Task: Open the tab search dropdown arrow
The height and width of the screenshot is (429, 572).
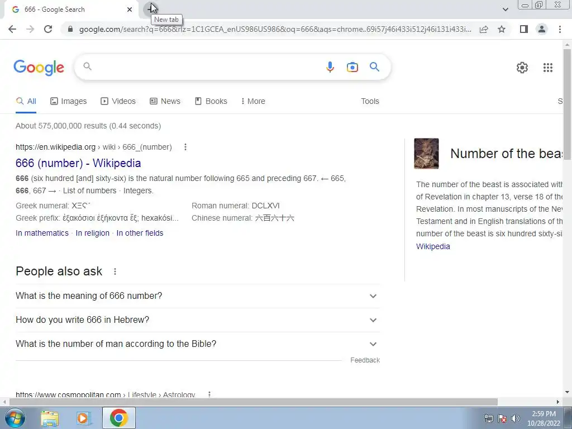Action: click(x=505, y=9)
